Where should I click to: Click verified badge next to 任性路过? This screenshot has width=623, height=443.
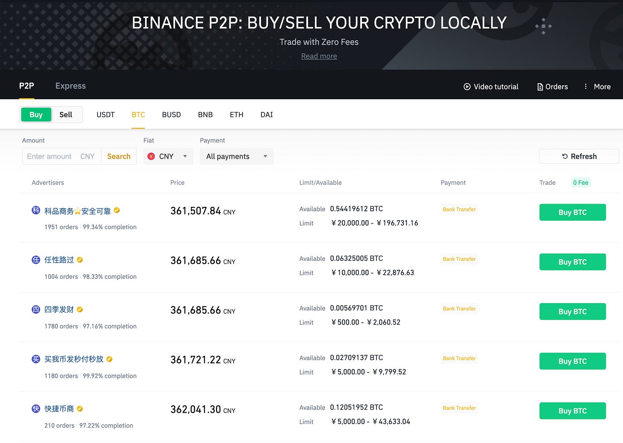(x=80, y=260)
